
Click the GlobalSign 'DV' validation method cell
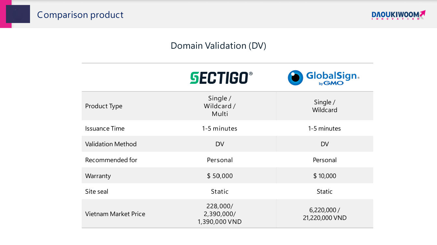pos(325,144)
